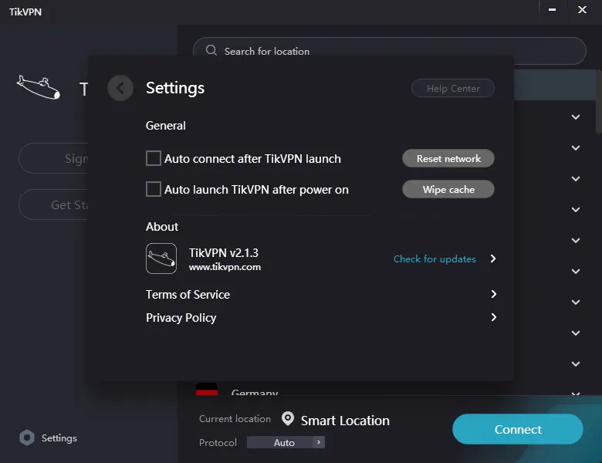Minimize the TikVPN window
Image resolution: width=602 pixels, height=463 pixels.
(552, 9)
